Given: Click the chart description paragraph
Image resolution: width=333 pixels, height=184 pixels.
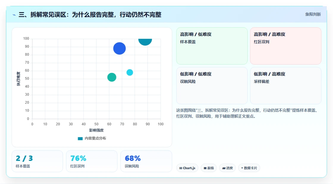Looking at the screenshot, I should 248,113.
